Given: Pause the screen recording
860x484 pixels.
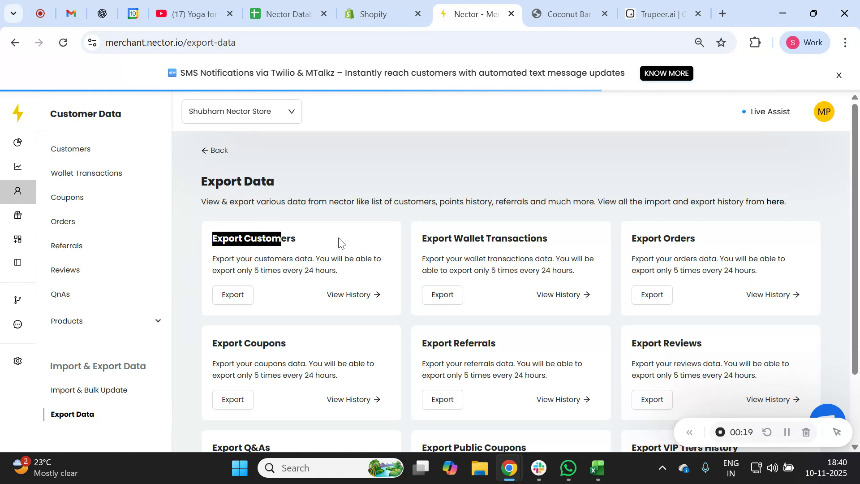Looking at the screenshot, I should [x=787, y=432].
